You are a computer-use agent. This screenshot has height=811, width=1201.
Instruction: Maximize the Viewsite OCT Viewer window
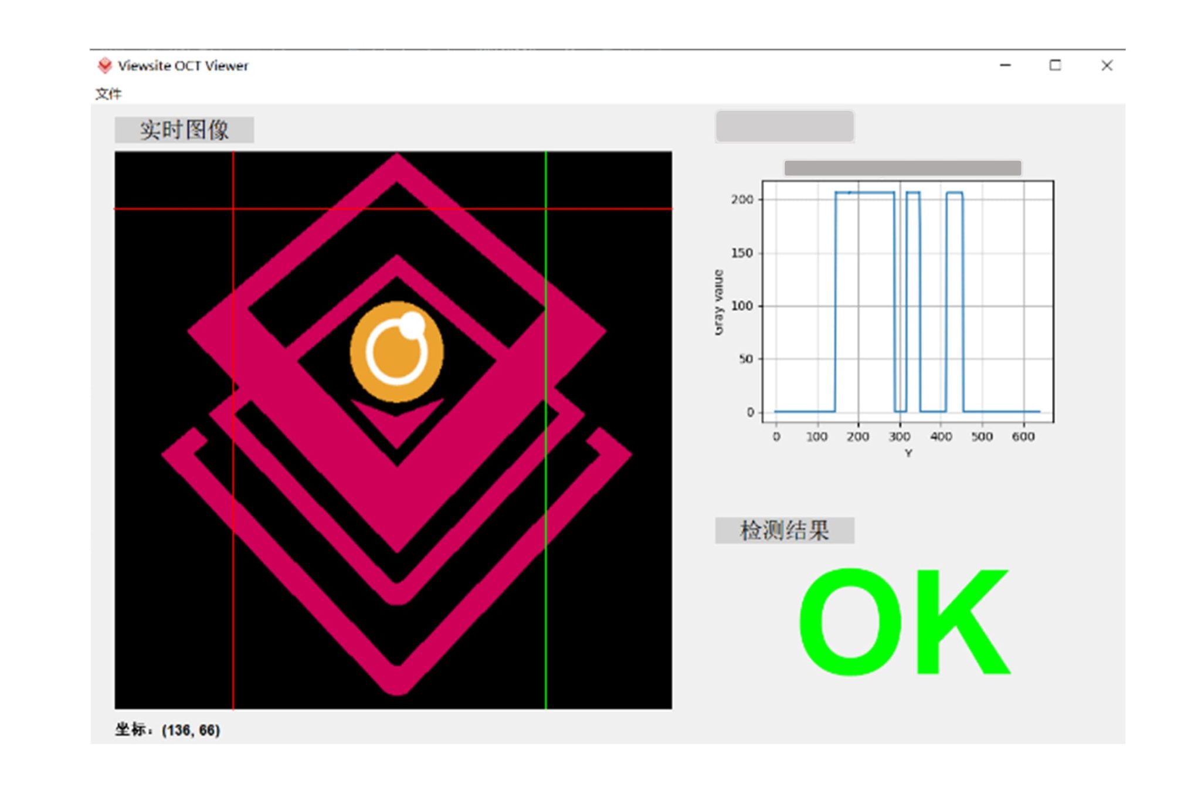coord(1055,66)
